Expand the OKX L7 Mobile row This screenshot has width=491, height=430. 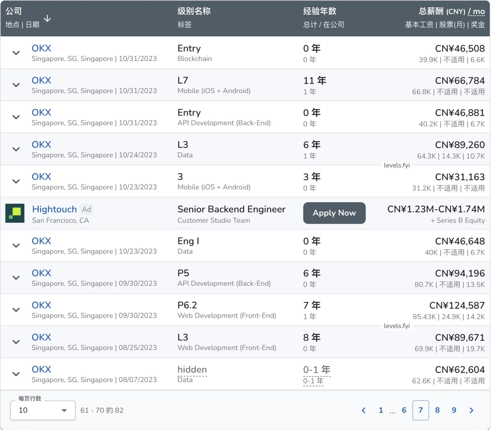click(16, 85)
